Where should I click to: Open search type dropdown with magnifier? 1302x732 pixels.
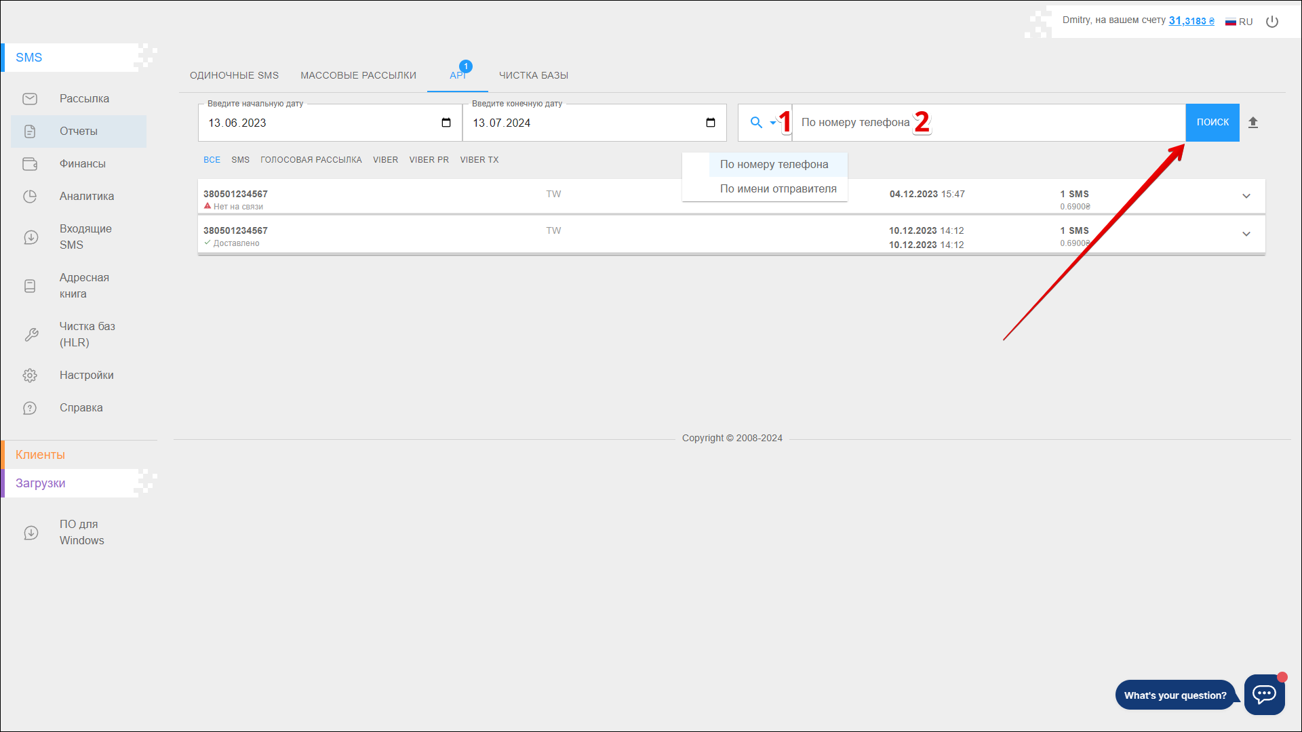click(763, 123)
